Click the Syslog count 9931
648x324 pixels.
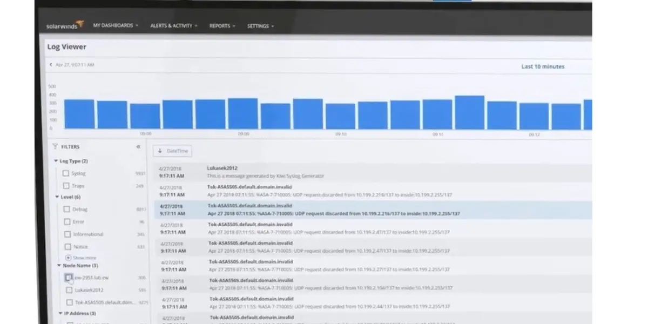140,173
